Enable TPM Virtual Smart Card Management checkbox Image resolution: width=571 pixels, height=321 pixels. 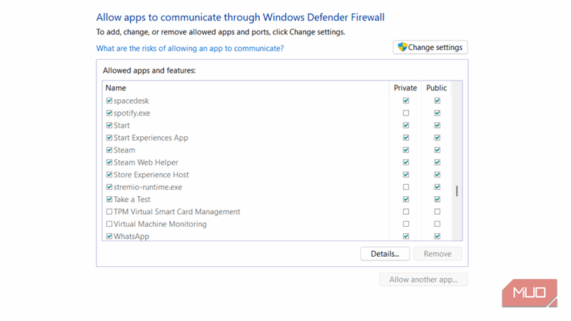[x=109, y=211]
